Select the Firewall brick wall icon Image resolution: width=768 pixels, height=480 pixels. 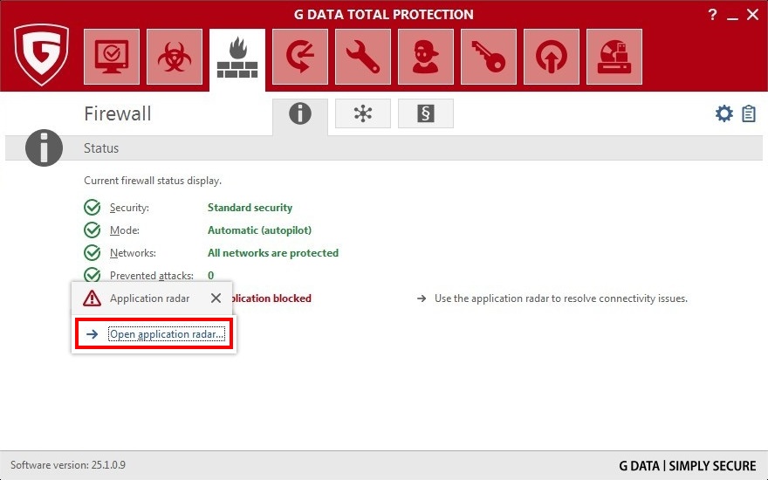click(237, 58)
